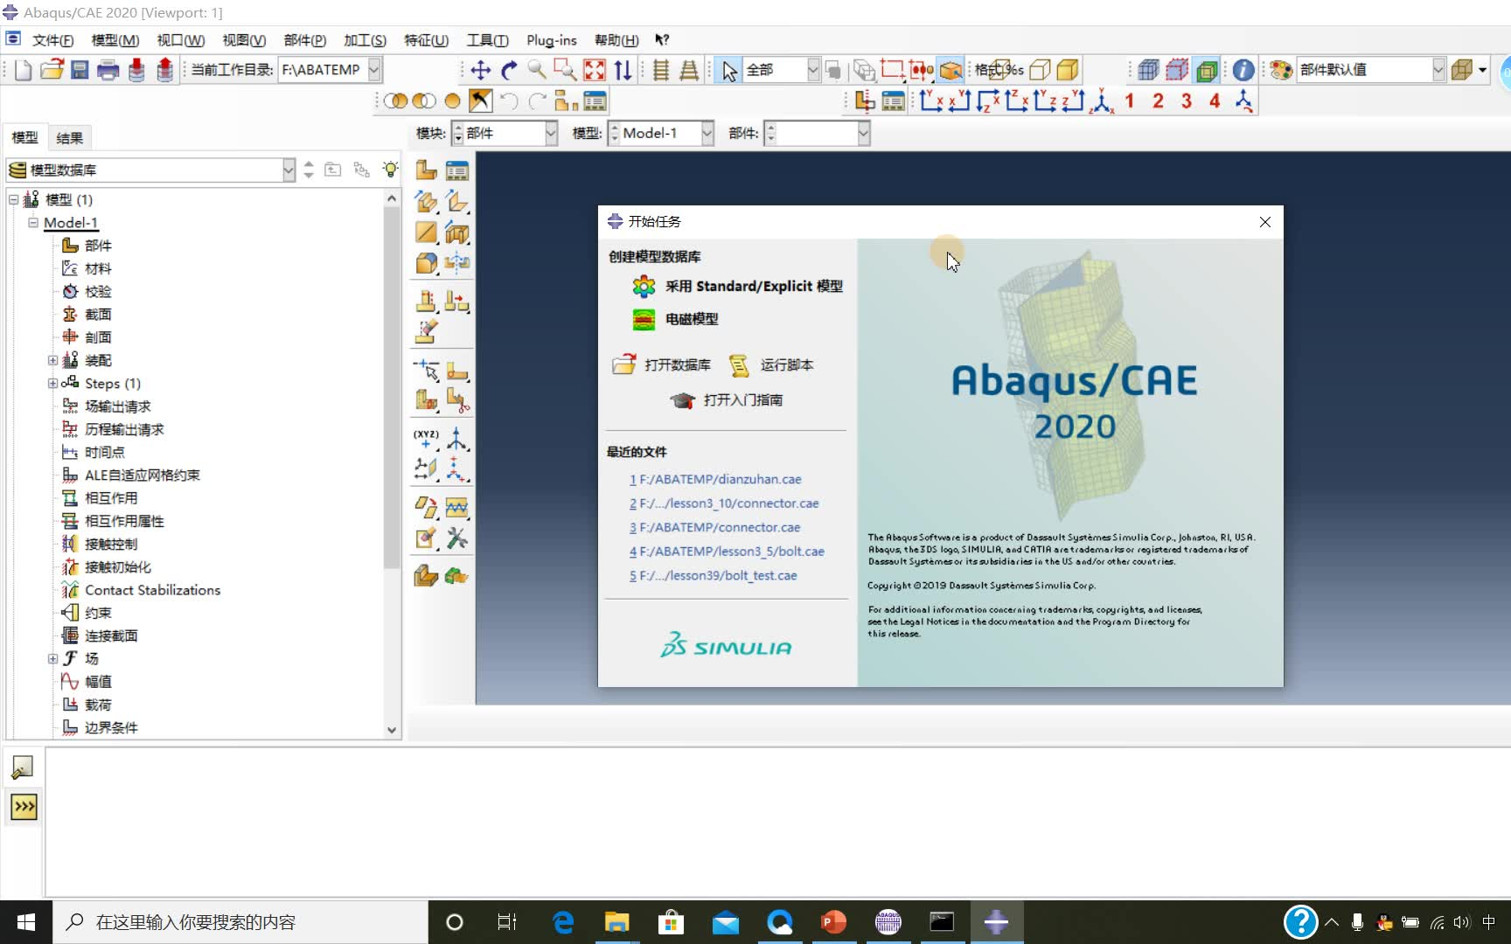
Task: Click the Save model database icon
Action: (80, 70)
